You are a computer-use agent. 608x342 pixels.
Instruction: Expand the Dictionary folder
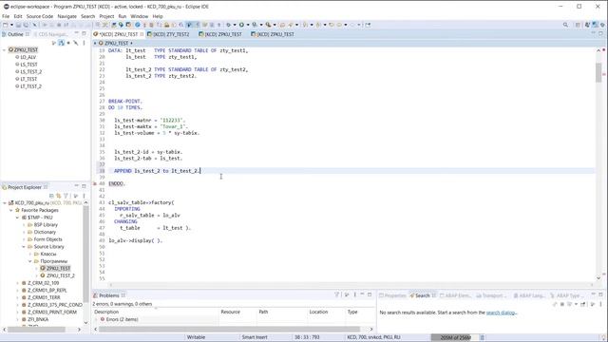click(24, 232)
